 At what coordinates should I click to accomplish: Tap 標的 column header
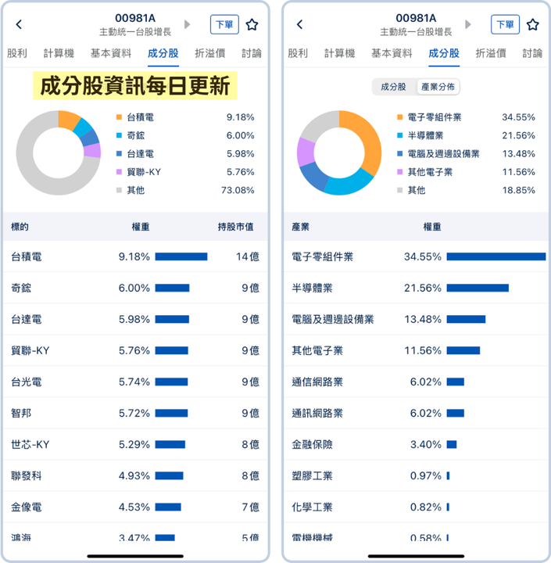point(20,227)
